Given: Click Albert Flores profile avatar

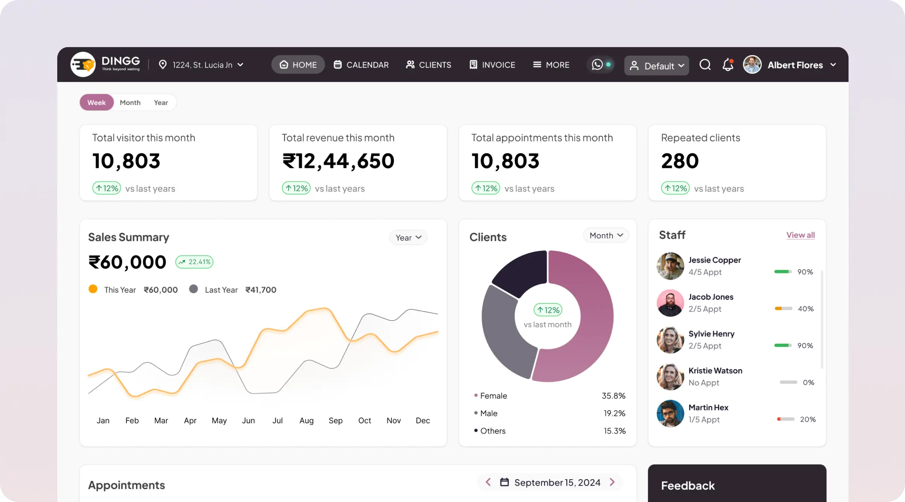Looking at the screenshot, I should point(752,64).
